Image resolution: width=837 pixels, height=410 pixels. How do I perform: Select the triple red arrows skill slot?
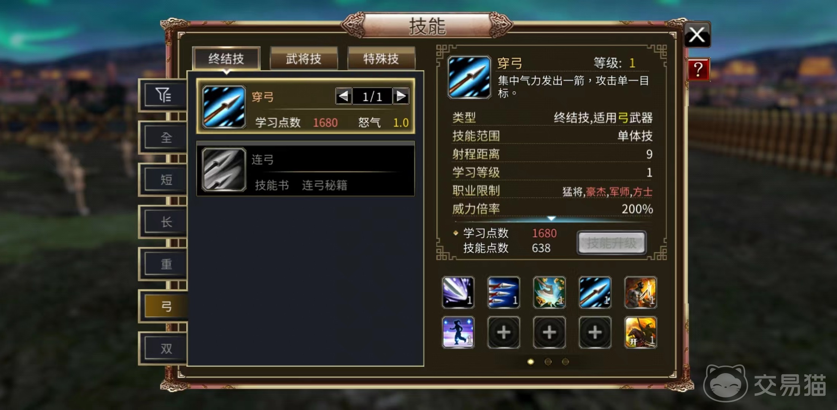504,292
